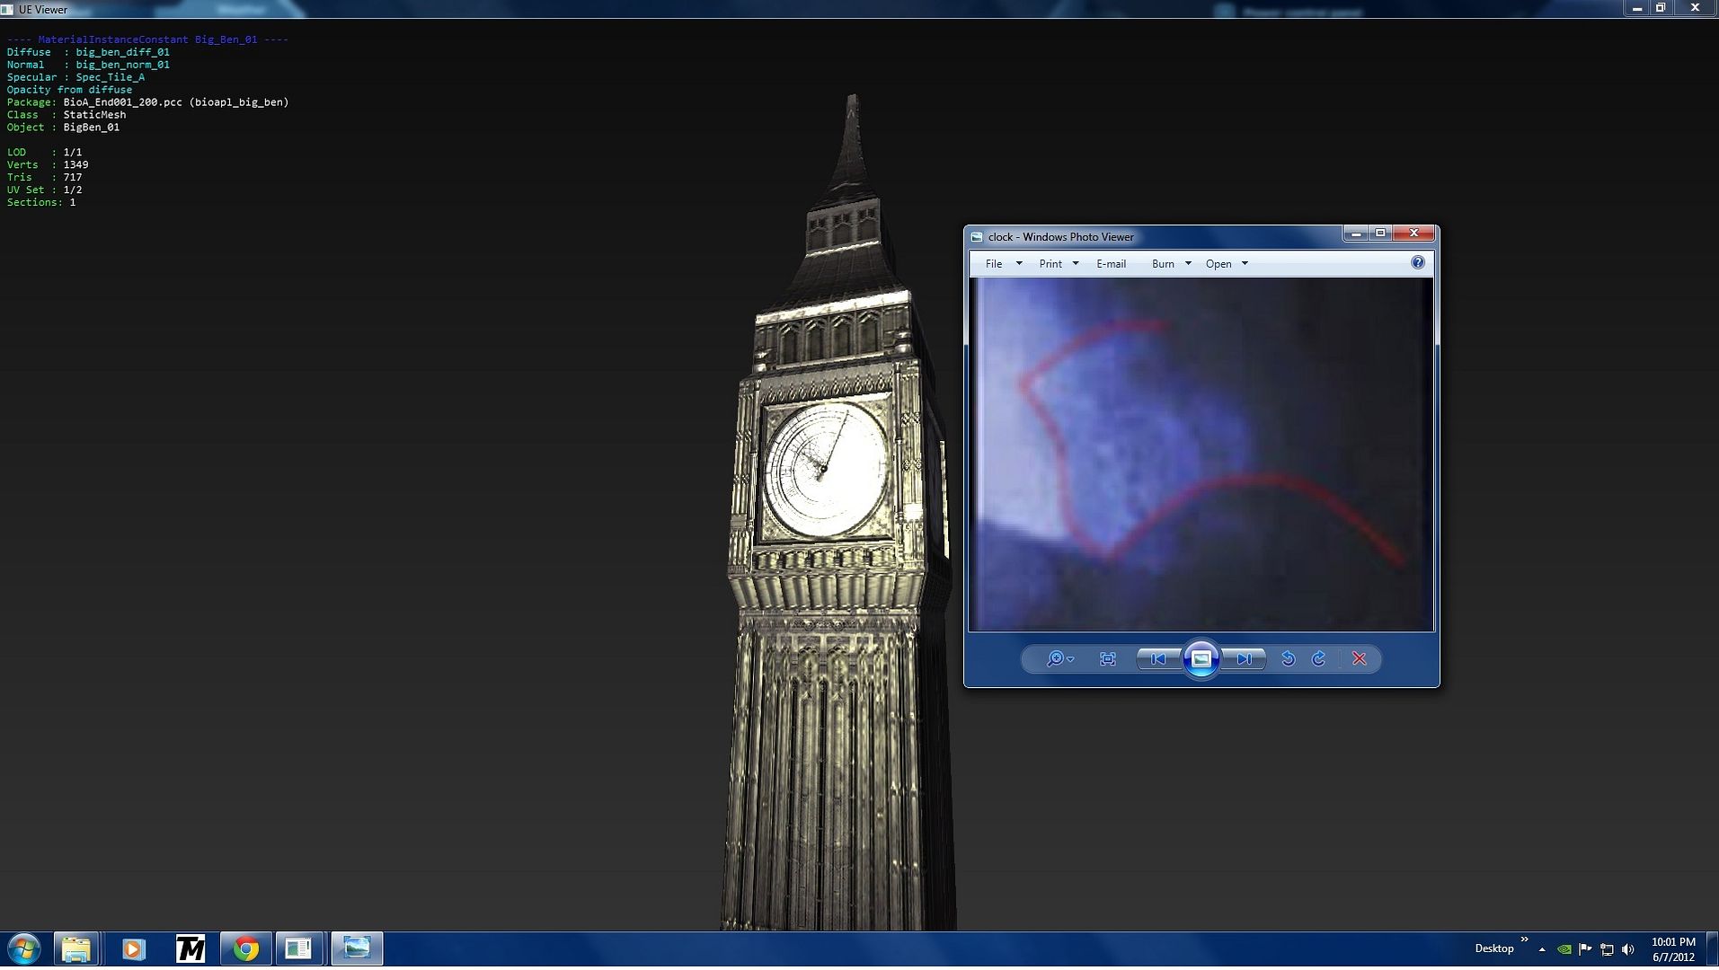The image size is (1719, 970).
Task: Open the volume speaker control in tray
Action: 1628,949
